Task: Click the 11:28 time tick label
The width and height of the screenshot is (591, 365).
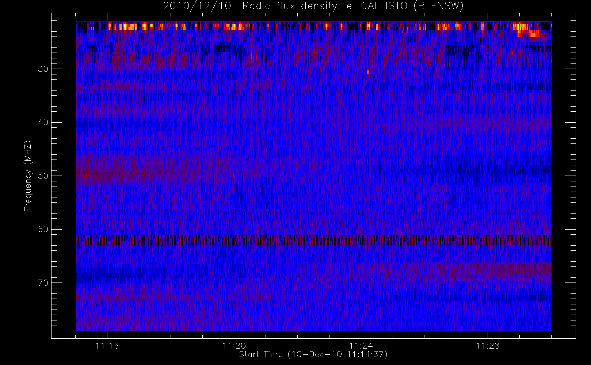Action: 488,346
